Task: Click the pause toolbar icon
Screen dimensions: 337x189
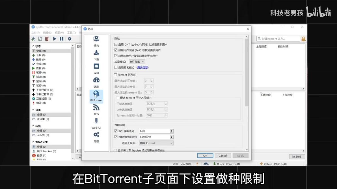Action: [x=61, y=39]
